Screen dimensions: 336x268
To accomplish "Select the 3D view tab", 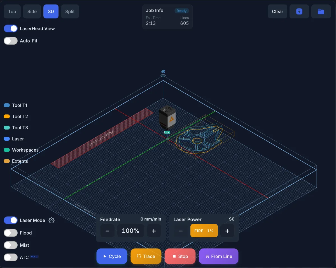I will [51, 11].
